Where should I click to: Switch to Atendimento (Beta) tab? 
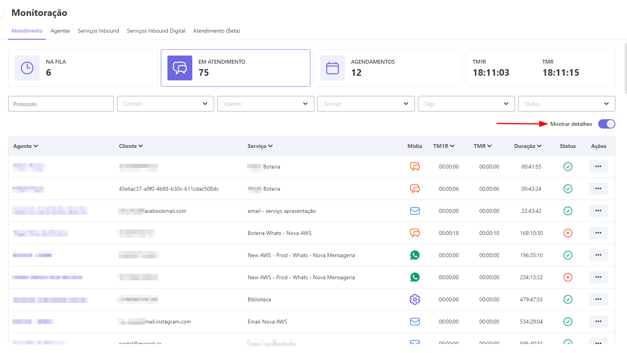[x=216, y=31]
